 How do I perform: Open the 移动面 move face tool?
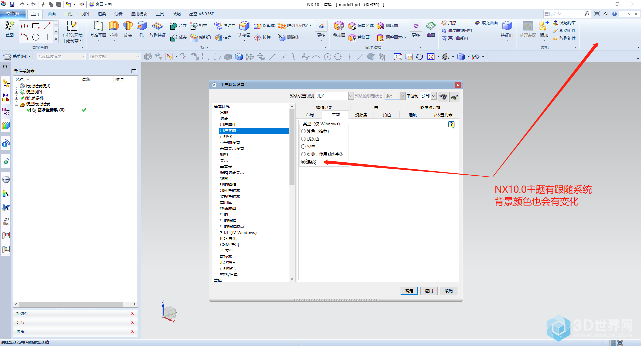[339, 29]
